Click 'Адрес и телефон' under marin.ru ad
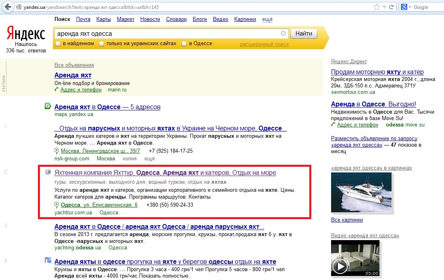 (81, 90)
